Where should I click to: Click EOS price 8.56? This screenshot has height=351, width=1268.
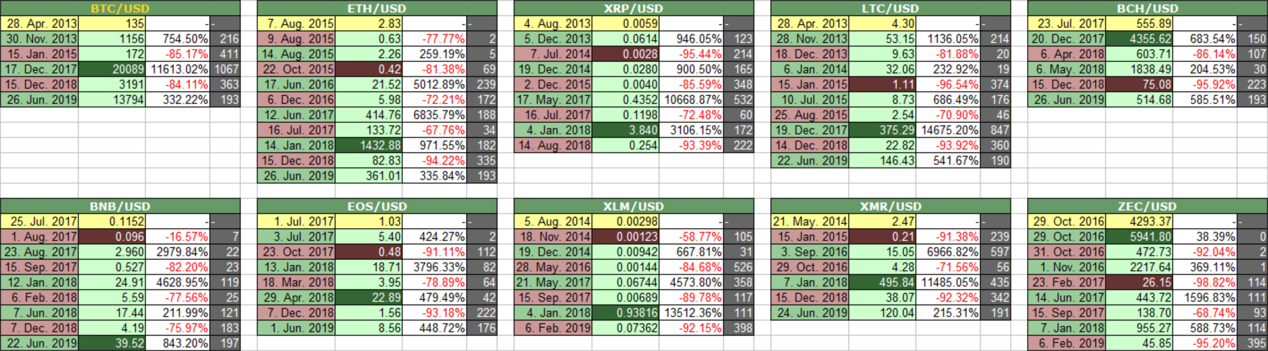tap(369, 328)
